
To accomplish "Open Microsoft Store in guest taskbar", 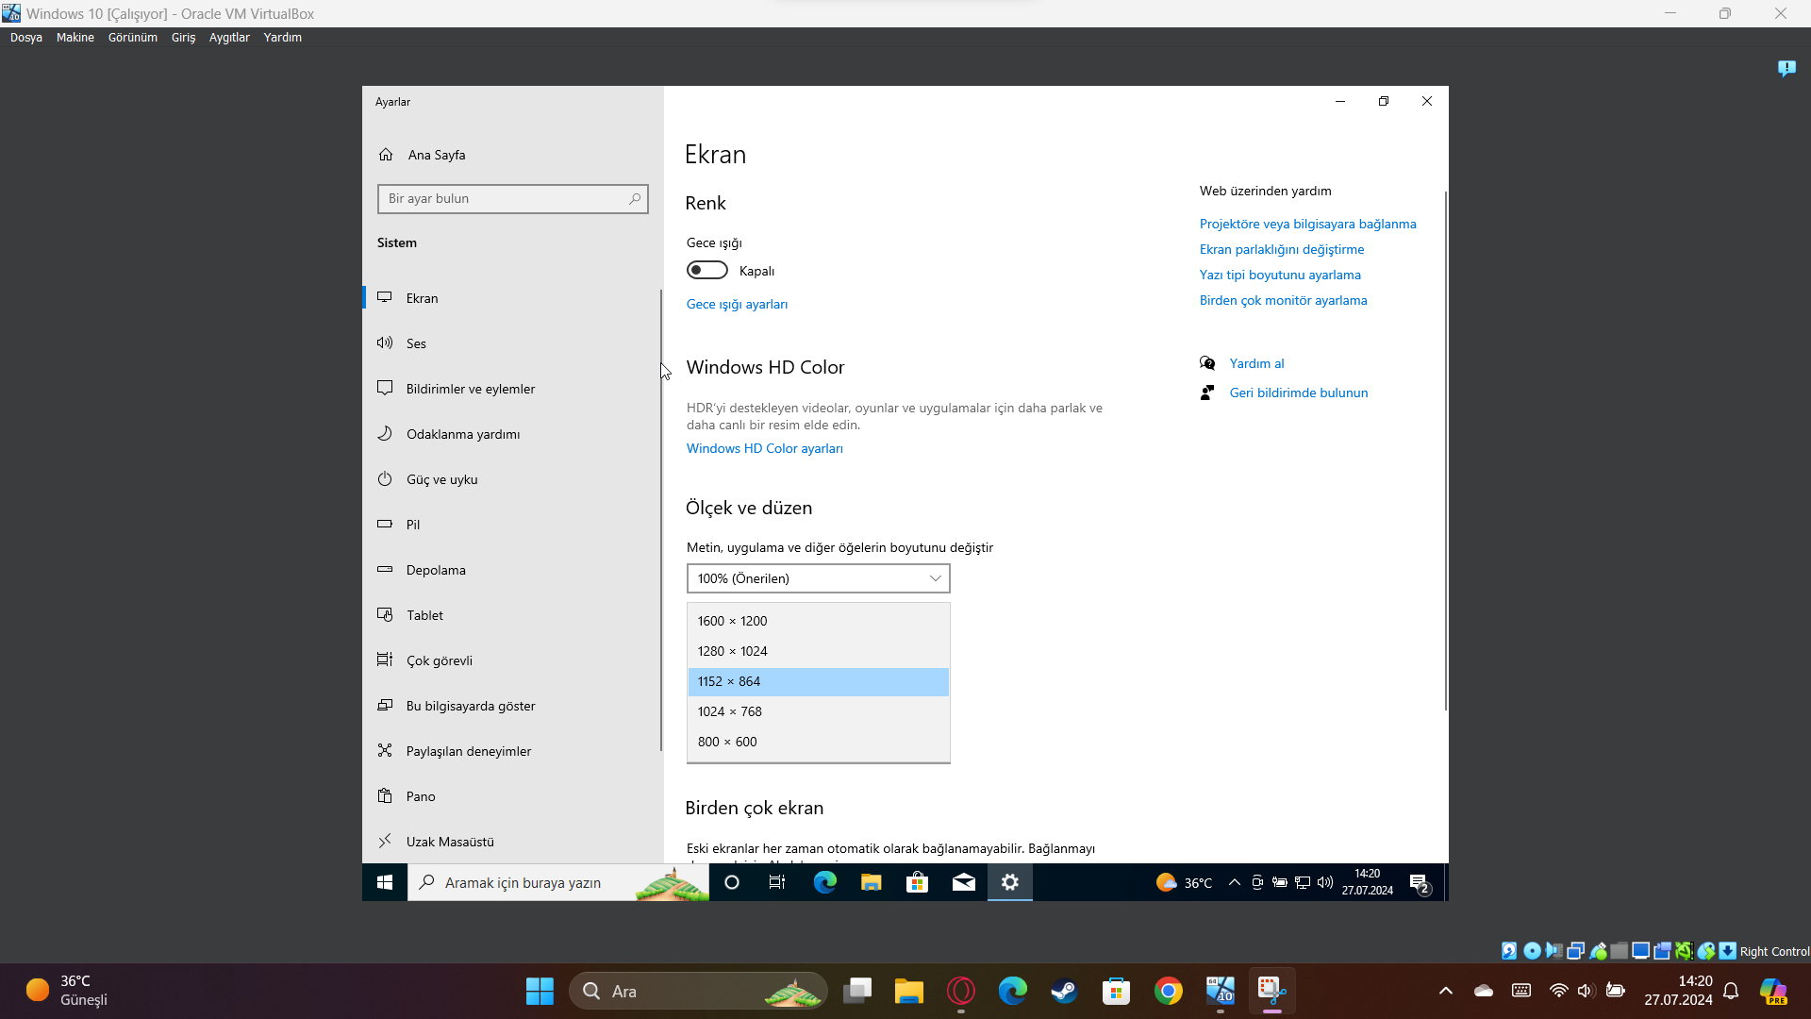I will (x=917, y=882).
